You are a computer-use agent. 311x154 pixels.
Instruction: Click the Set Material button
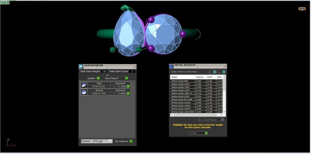coord(123,141)
